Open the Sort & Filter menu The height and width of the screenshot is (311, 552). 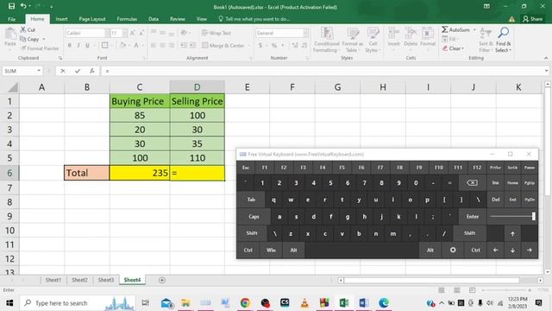(x=486, y=40)
